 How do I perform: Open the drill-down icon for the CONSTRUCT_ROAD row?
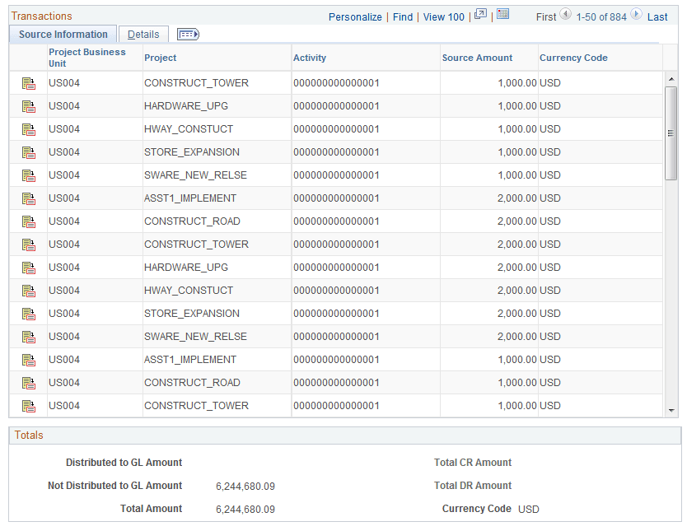(29, 221)
